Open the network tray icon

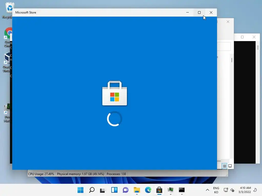[226, 190]
